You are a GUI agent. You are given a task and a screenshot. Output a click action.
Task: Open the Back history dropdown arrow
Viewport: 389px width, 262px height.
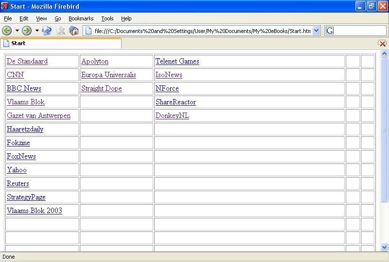coord(17,31)
